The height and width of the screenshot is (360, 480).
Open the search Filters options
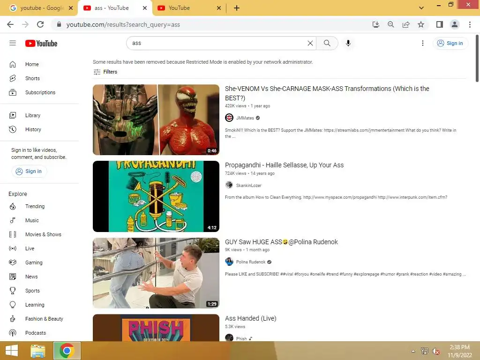coord(105,72)
